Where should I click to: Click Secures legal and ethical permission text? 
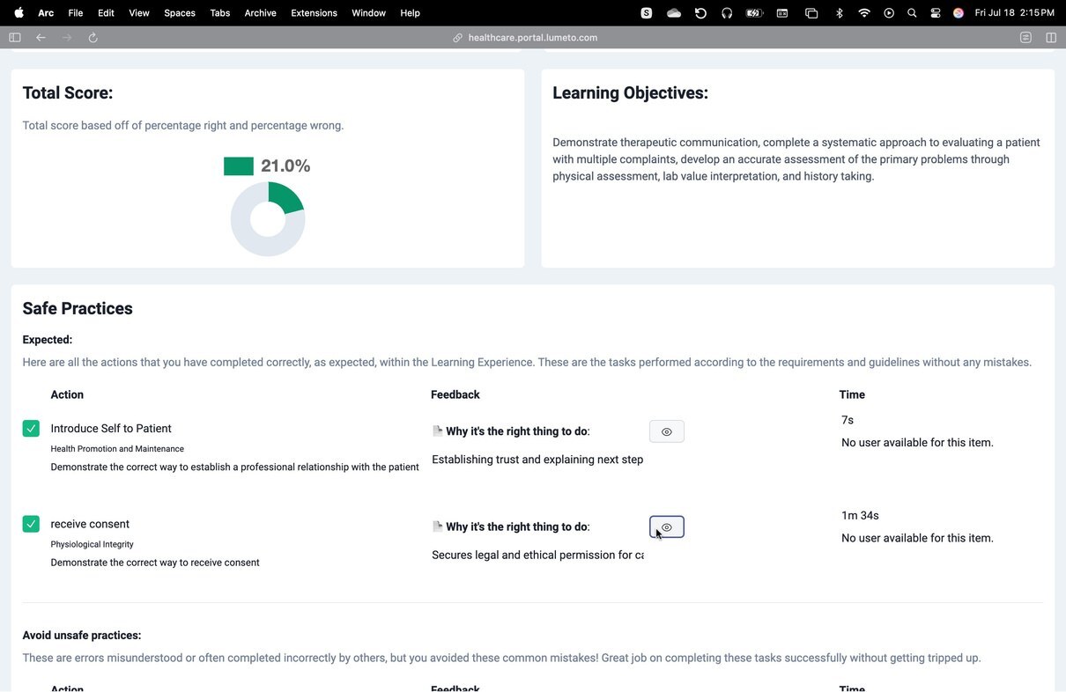(537, 555)
